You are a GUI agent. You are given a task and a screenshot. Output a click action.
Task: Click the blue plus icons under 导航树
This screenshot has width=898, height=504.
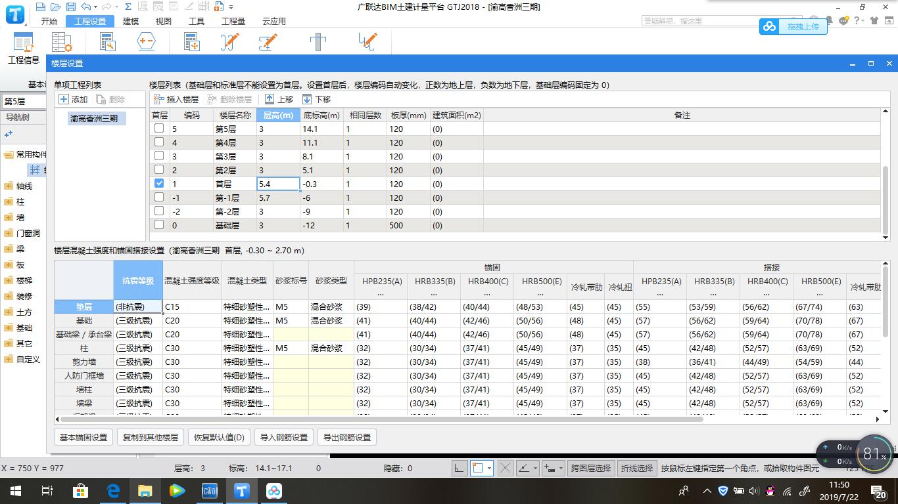9,134
